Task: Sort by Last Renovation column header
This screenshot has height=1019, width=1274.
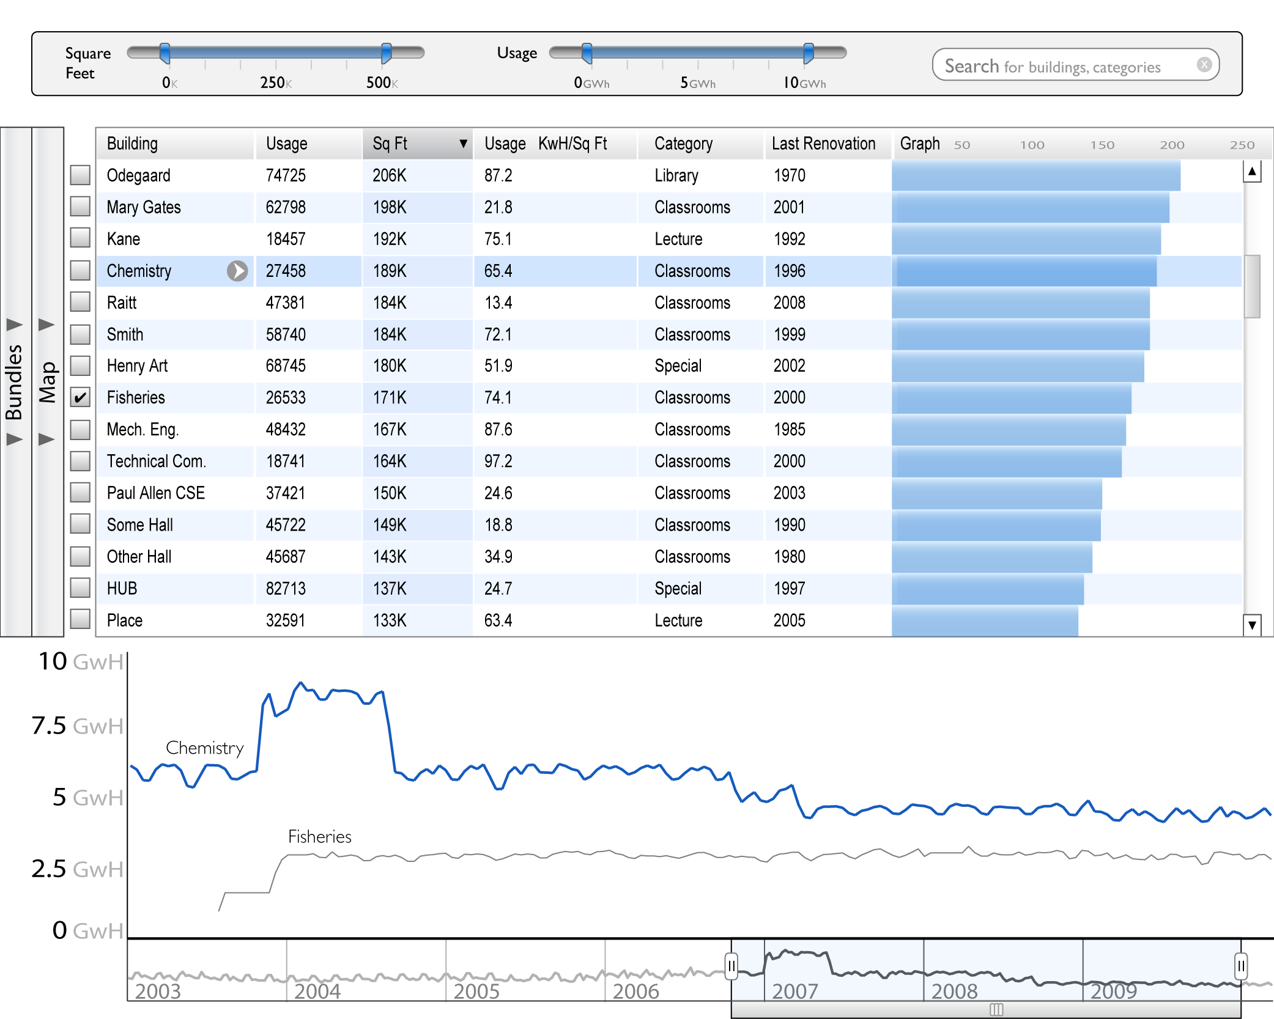Action: tap(823, 144)
